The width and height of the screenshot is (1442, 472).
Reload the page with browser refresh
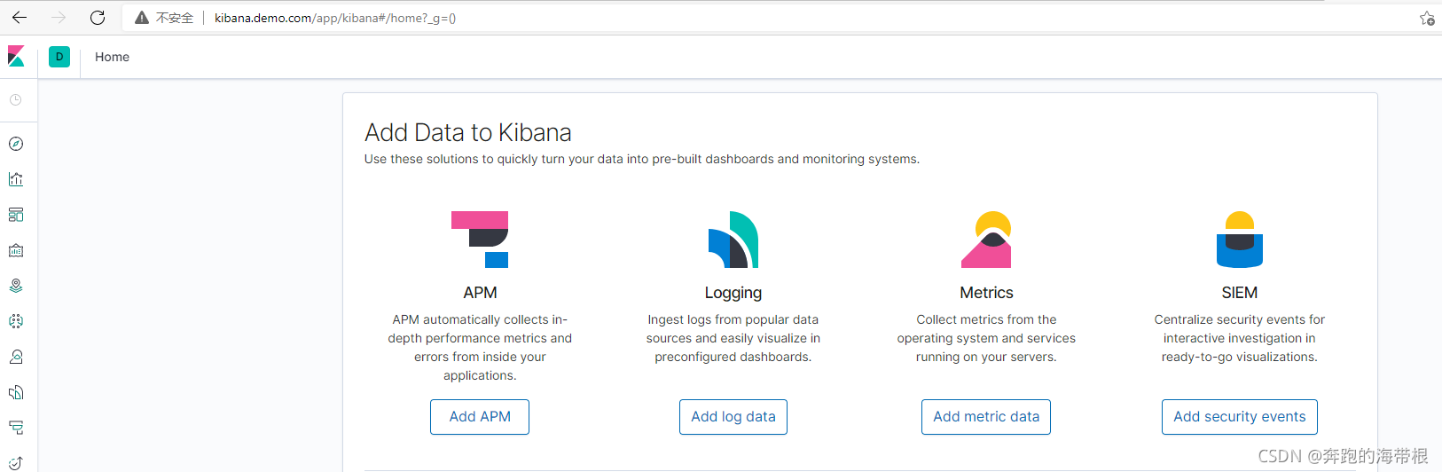(x=98, y=18)
